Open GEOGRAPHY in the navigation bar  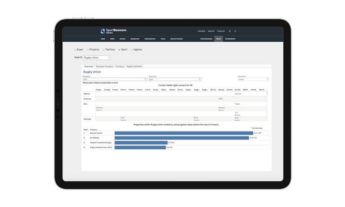pyautogui.click(x=135, y=39)
